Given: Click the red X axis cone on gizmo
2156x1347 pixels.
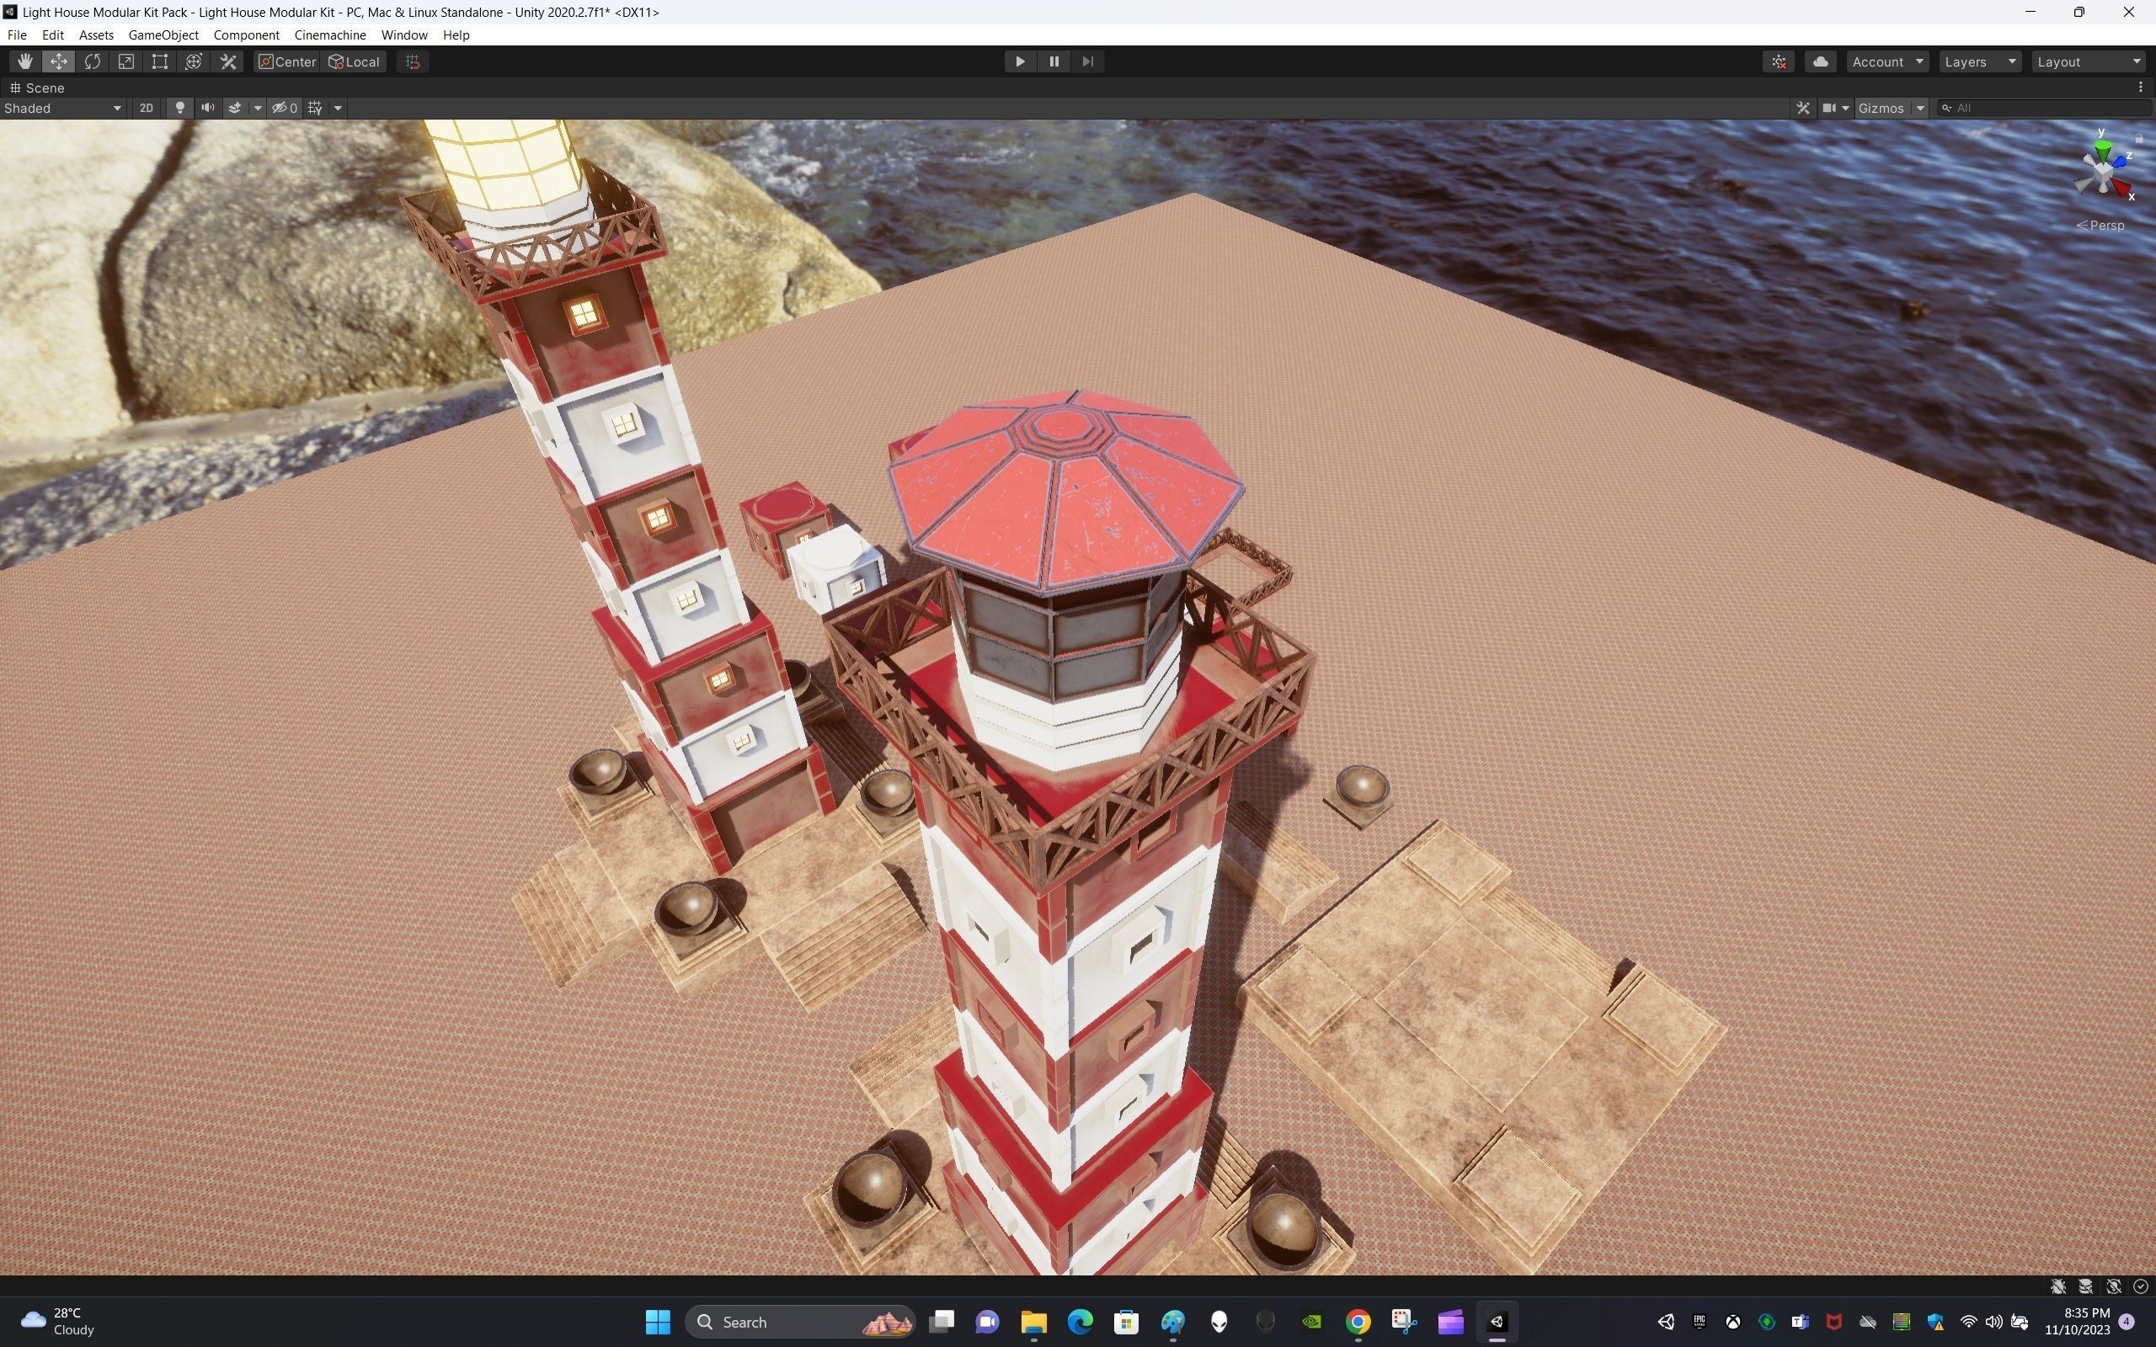Looking at the screenshot, I should tap(2121, 188).
